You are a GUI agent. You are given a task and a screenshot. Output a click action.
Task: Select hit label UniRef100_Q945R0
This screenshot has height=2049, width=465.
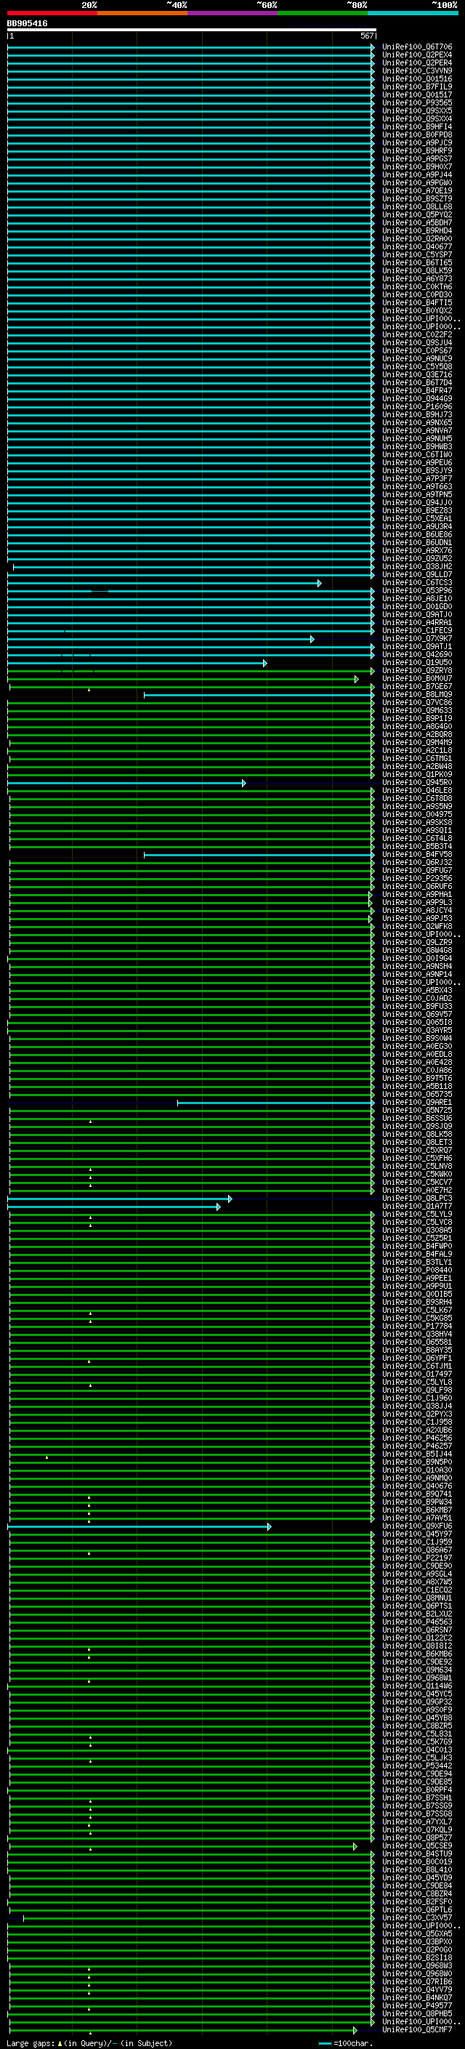(417, 783)
